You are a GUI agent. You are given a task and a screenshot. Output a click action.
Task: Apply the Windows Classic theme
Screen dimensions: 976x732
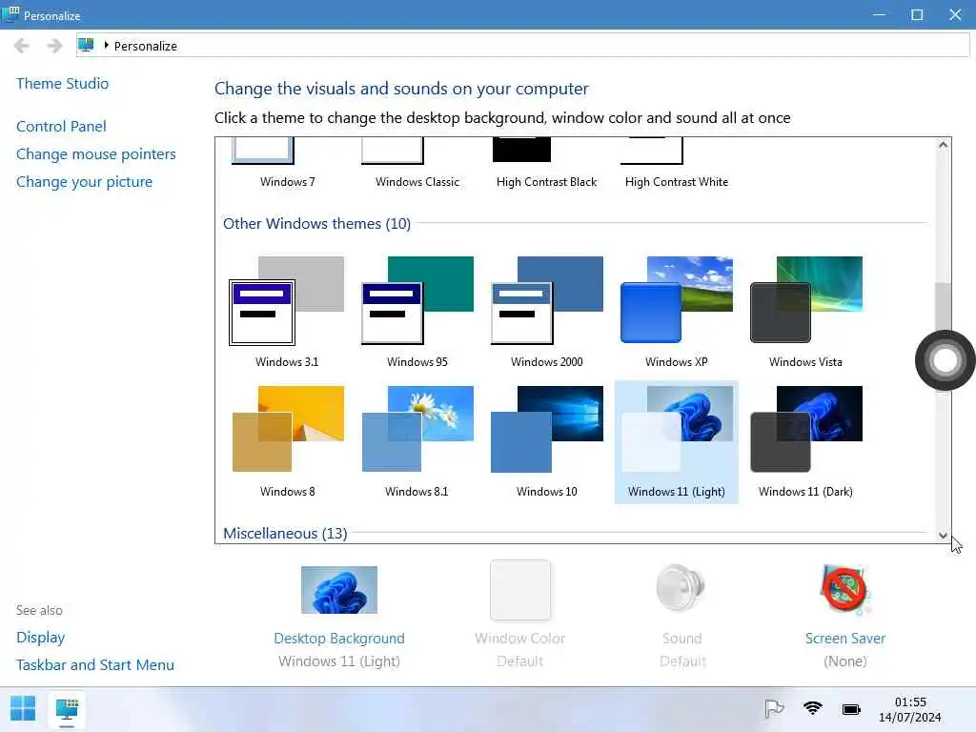[x=417, y=164]
